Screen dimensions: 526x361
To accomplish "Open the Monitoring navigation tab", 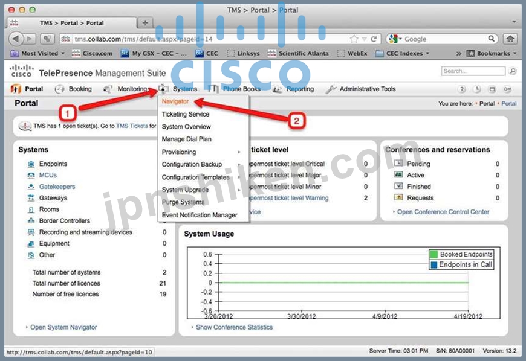I will (126, 89).
